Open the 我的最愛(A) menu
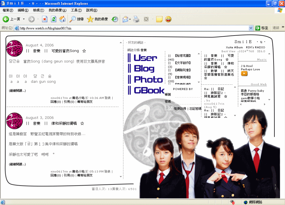285x205 pixels. [58, 10]
